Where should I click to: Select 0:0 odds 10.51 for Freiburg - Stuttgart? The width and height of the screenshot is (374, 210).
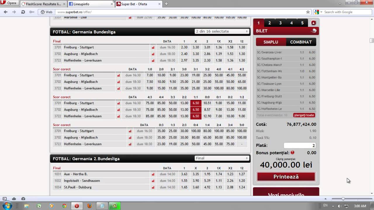[207, 103]
